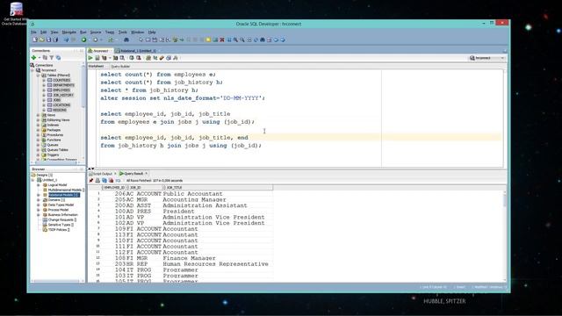Expand the COUNTRIES table node
This screenshot has width=562, height=316.
(x=44, y=80)
